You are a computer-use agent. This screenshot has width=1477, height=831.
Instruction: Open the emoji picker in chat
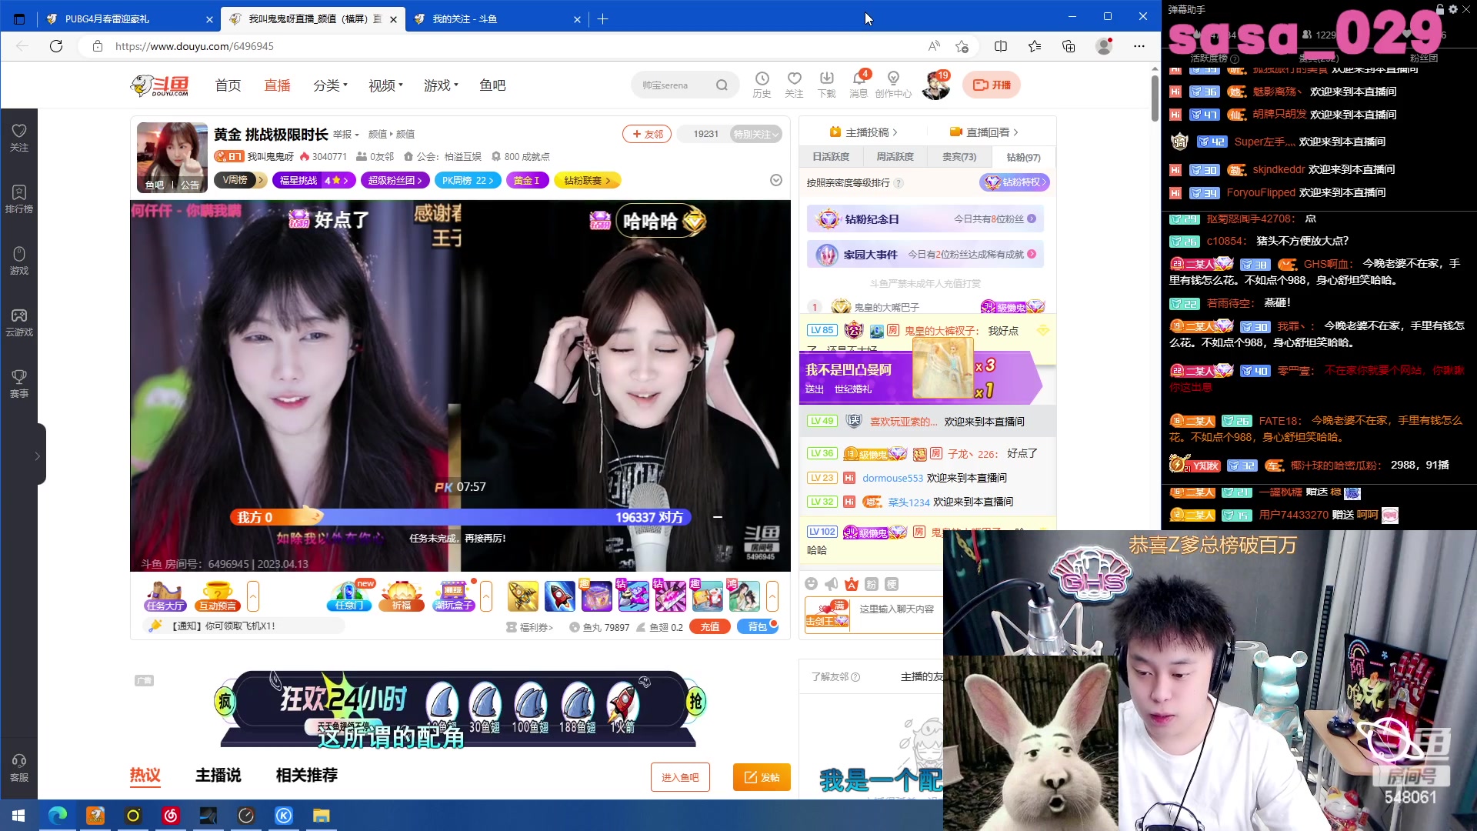pyautogui.click(x=811, y=584)
